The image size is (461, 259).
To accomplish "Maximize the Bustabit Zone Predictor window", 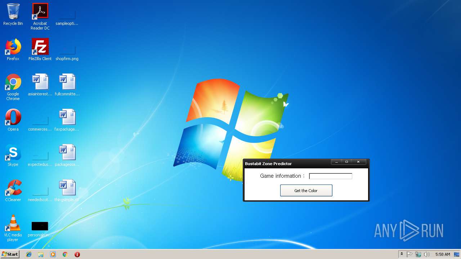I will click(x=346, y=162).
